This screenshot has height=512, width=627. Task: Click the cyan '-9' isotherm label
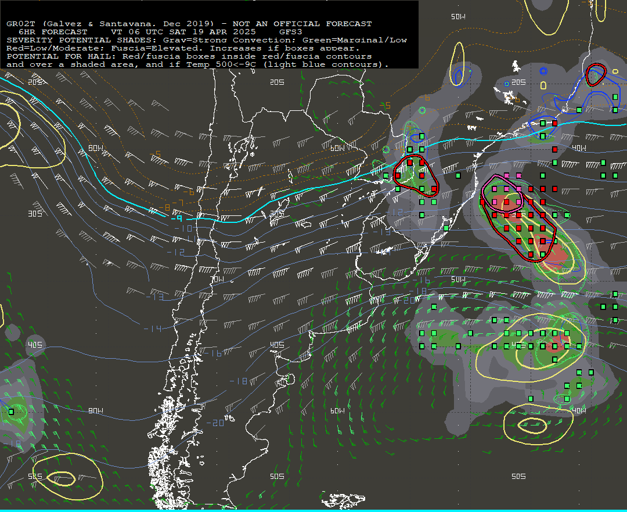pyautogui.click(x=176, y=219)
